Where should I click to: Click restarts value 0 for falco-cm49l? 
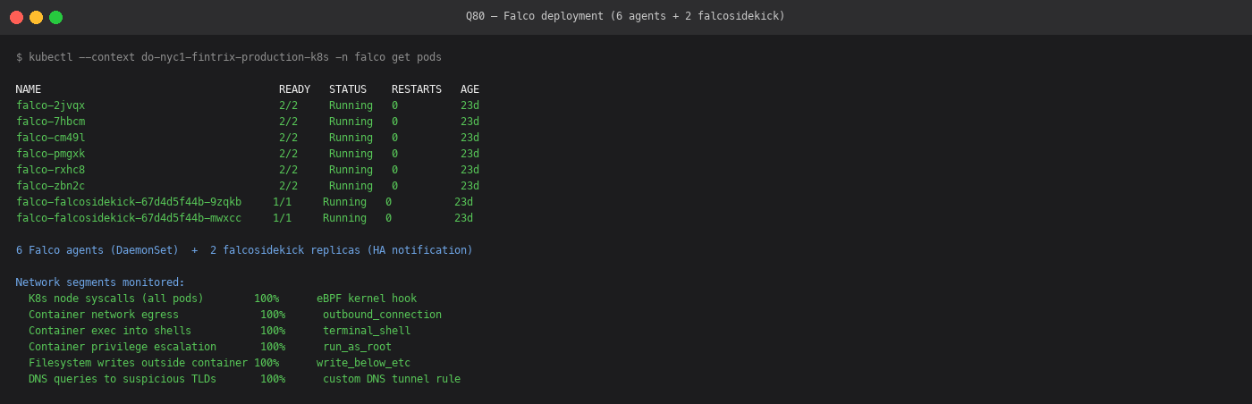pyautogui.click(x=394, y=138)
